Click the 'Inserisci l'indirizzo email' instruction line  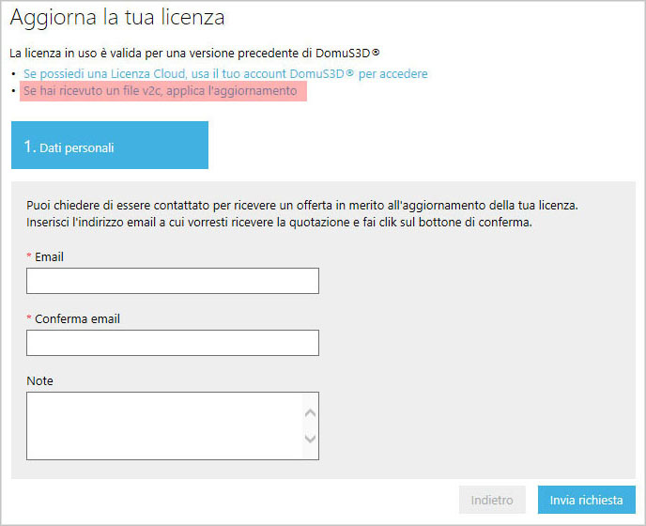coord(279,223)
